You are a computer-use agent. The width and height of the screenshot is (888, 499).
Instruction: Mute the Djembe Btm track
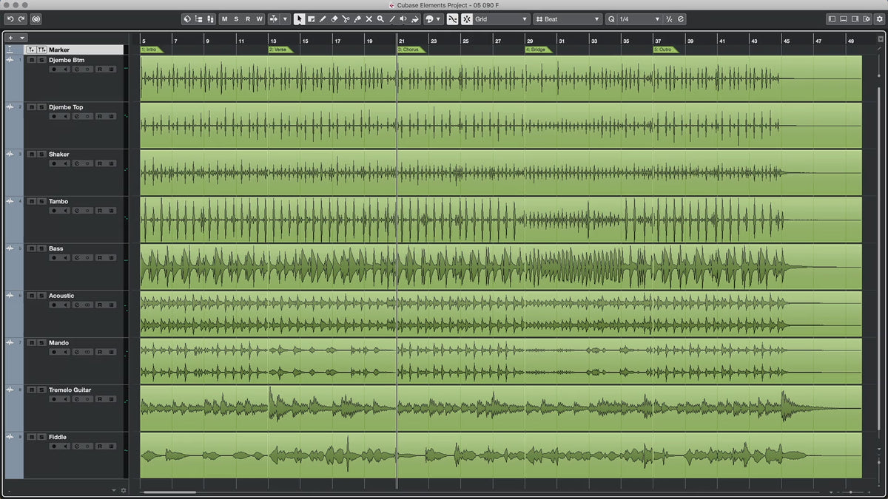click(31, 60)
